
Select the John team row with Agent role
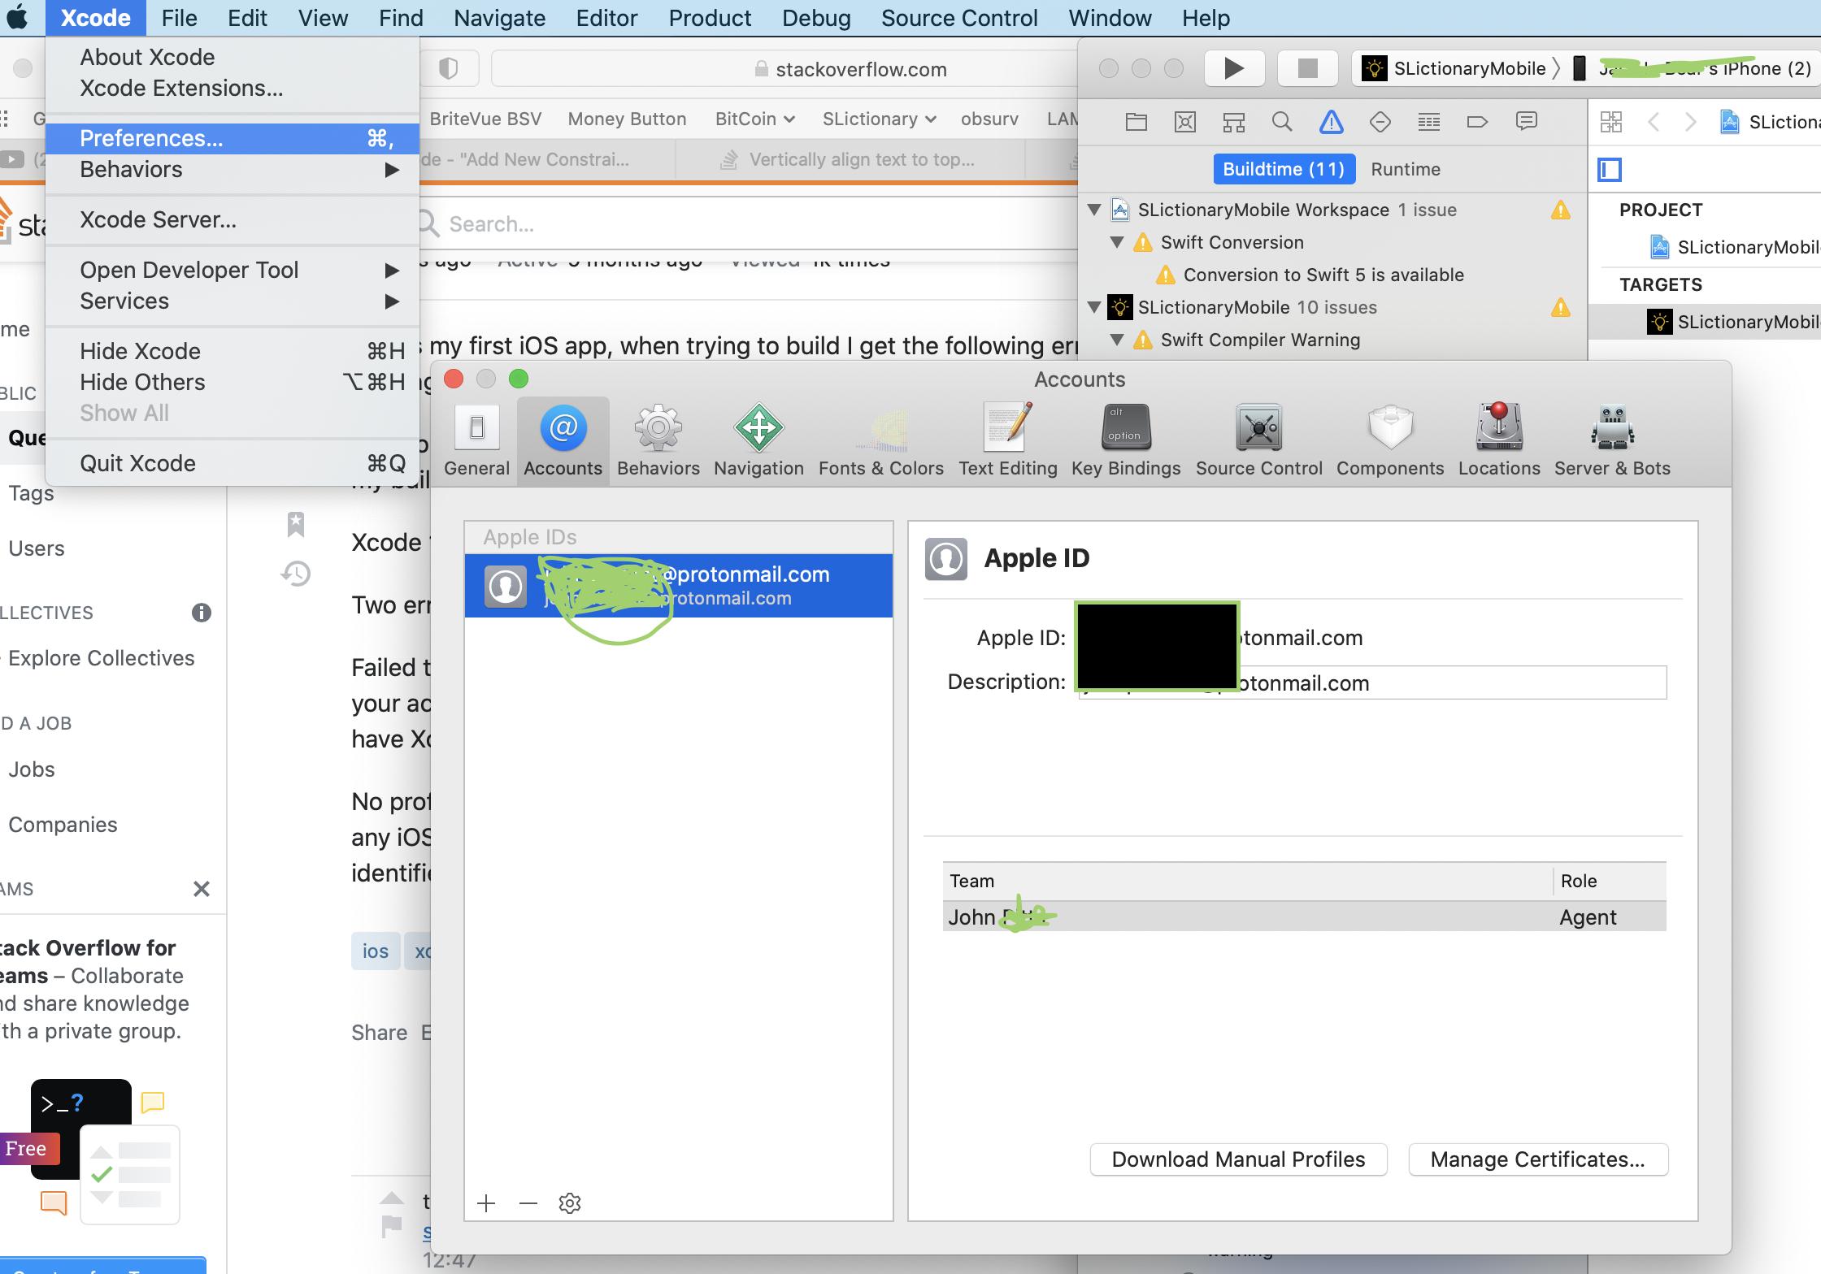[x=1304, y=916]
